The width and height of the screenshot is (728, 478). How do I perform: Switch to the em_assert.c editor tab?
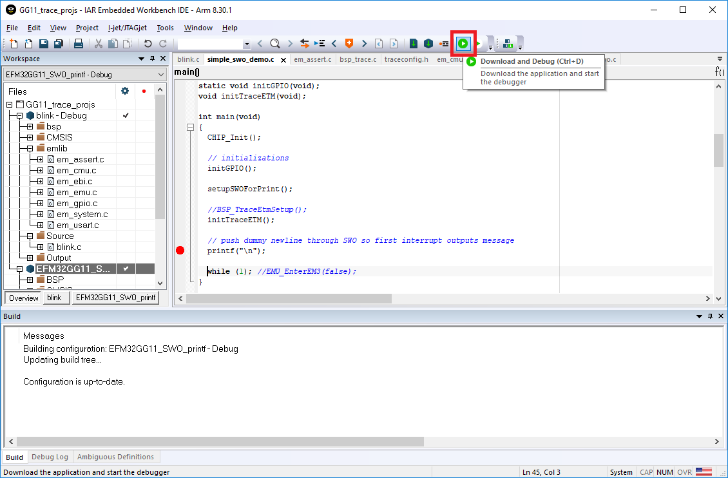point(312,59)
